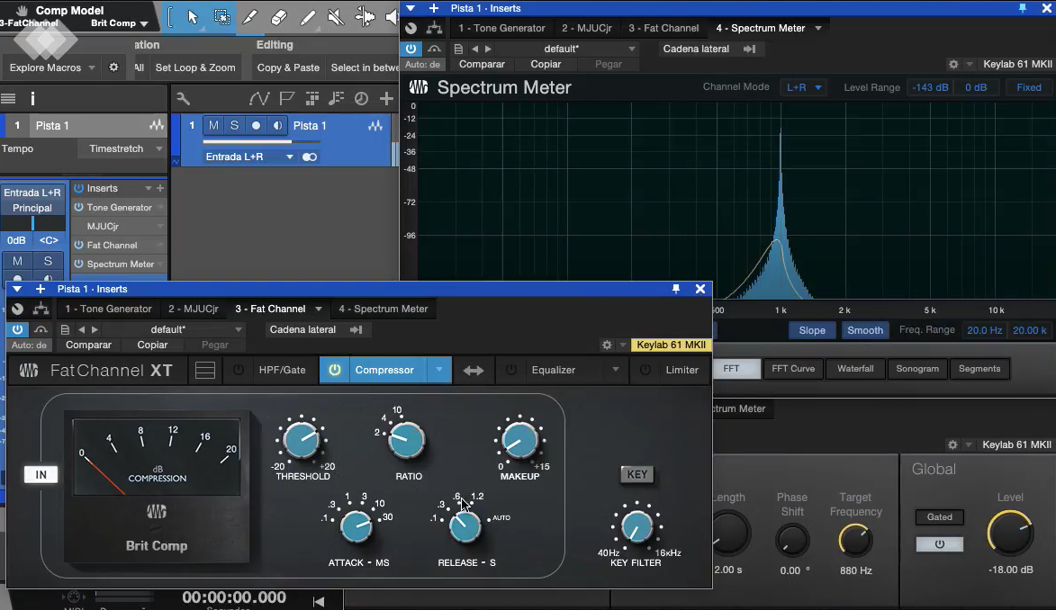Click Comparar in the Fat Channel window
The height and width of the screenshot is (610, 1056).
(x=88, y=345)
